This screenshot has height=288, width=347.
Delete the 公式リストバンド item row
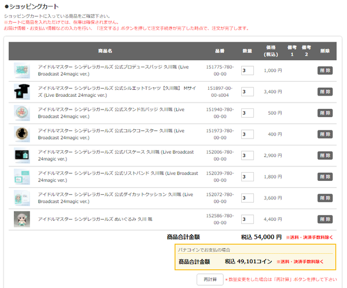[325, 177]
